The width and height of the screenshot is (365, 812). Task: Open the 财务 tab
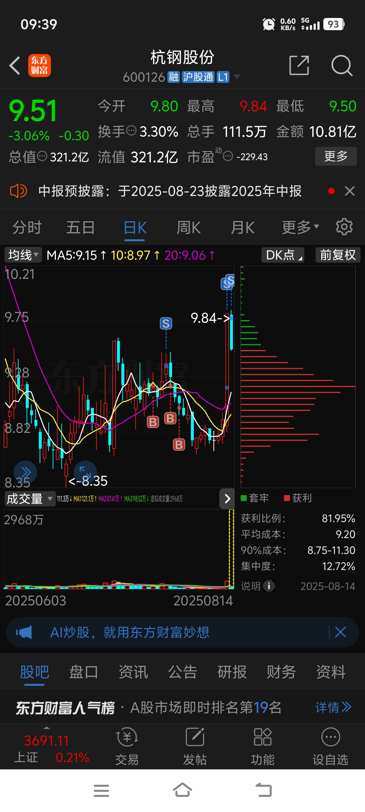[281, 672]
